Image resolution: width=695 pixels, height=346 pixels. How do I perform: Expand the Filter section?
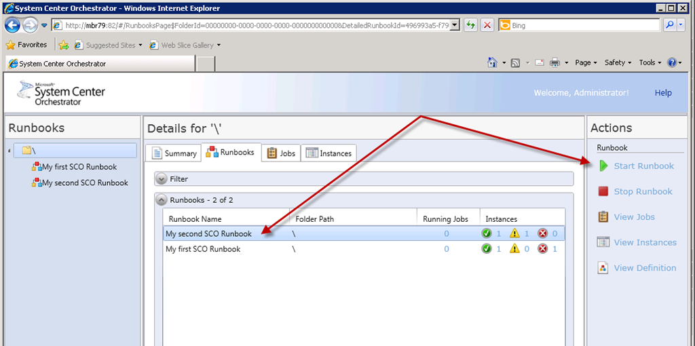pos(162,179)
